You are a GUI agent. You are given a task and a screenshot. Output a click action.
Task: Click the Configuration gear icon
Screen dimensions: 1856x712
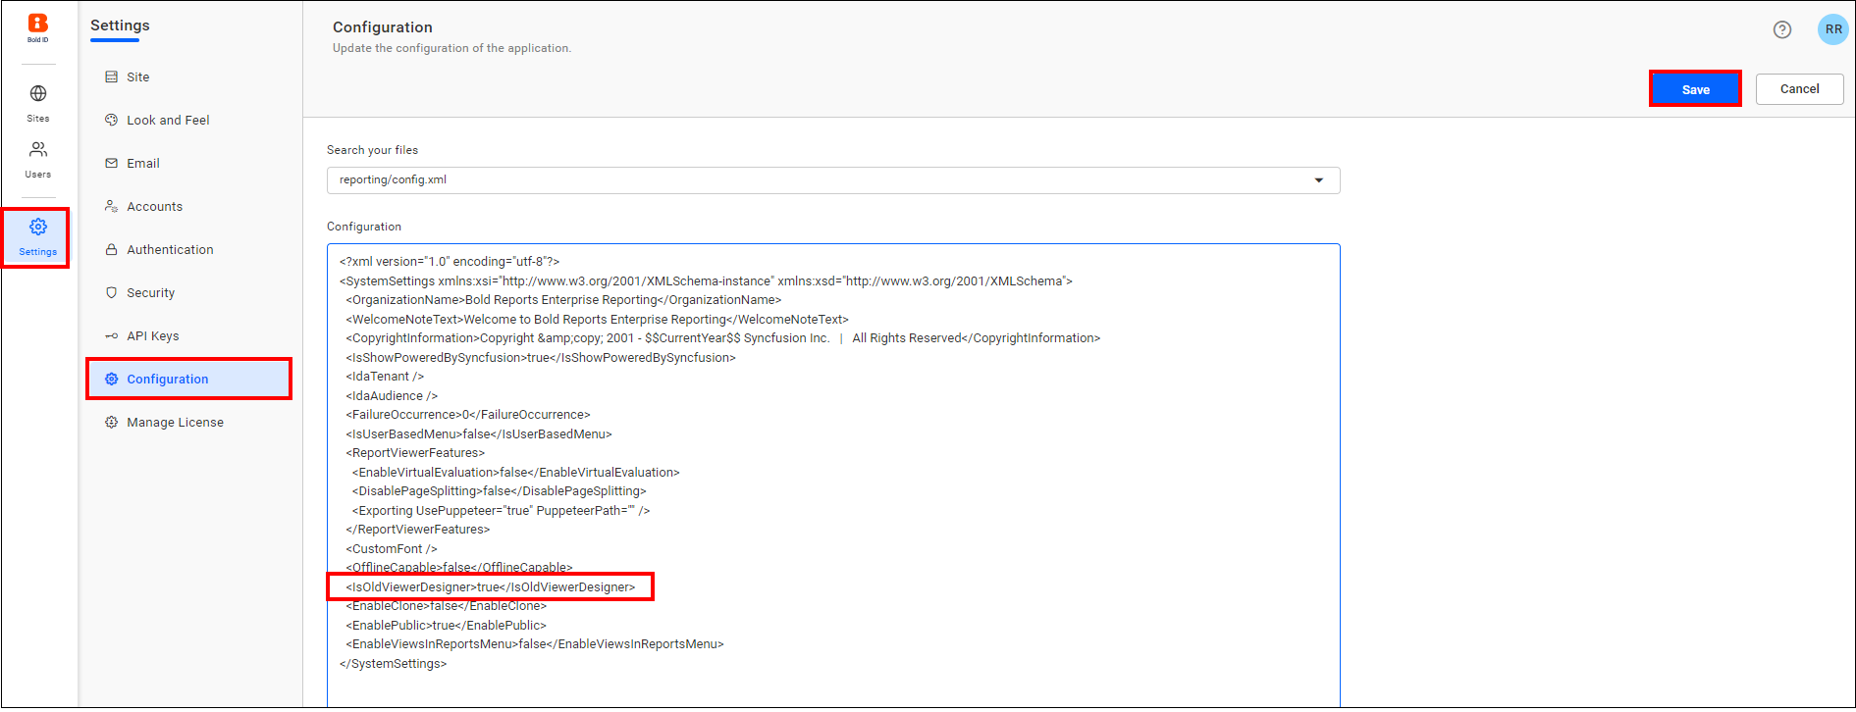click(111, 379)
